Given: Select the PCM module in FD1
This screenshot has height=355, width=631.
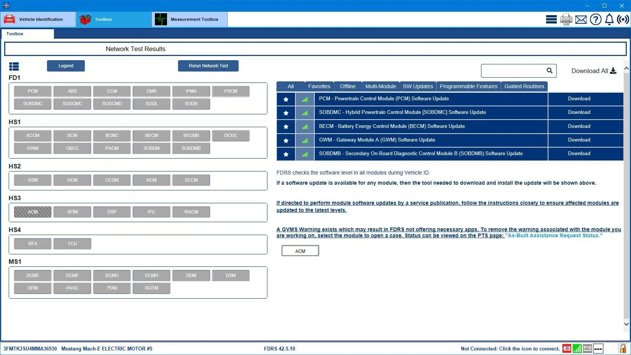Looking at the screenshot, I should coord(33,91).
